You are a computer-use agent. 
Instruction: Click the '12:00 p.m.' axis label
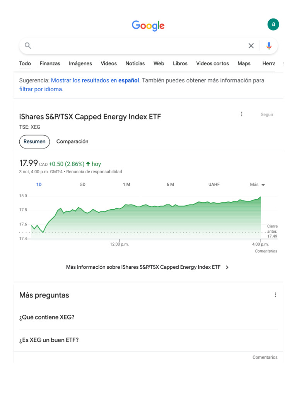(x=119, y=244)
